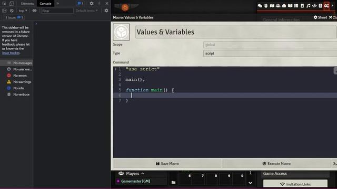Open top JavaScript context dropdown

point(23,10)
